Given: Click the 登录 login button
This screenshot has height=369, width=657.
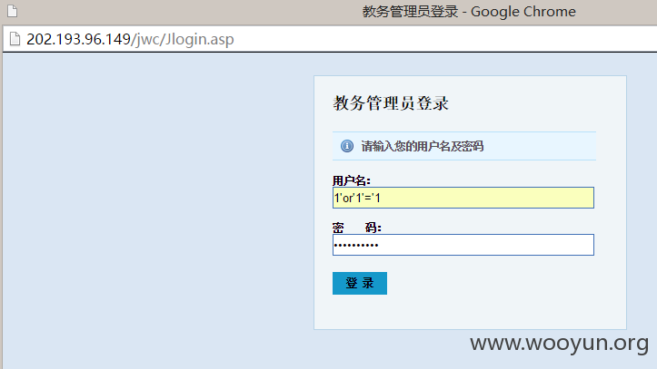Looking at the screenshot, I should (x=360, y=284).
